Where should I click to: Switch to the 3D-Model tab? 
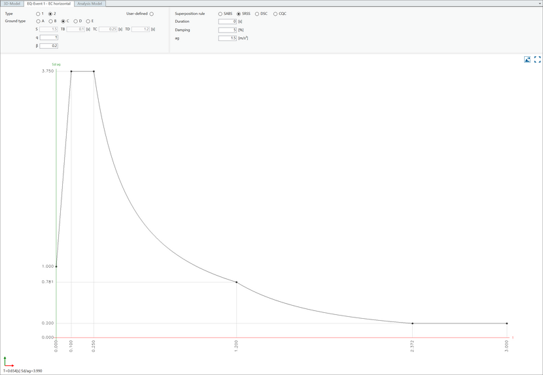point(12,3)
